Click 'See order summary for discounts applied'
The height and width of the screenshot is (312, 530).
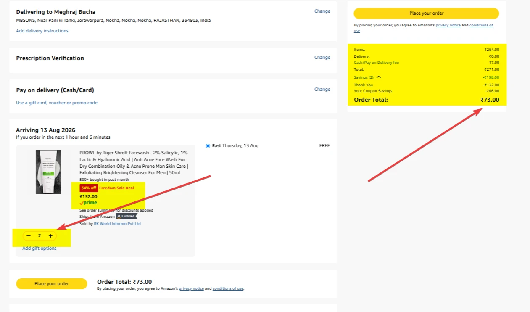tap(116, 210)
